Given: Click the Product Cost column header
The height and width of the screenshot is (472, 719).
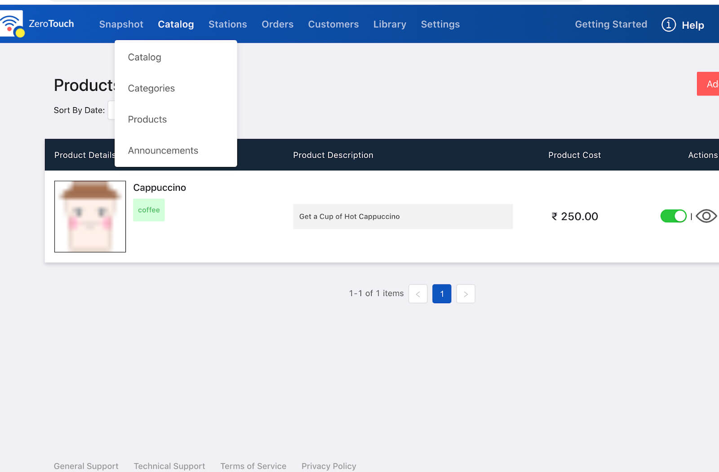Looking at the screenshot, I should 574,155.
